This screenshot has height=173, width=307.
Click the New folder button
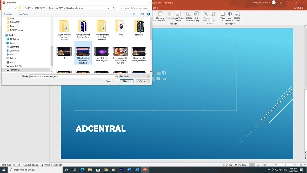[x=23, y=14]
